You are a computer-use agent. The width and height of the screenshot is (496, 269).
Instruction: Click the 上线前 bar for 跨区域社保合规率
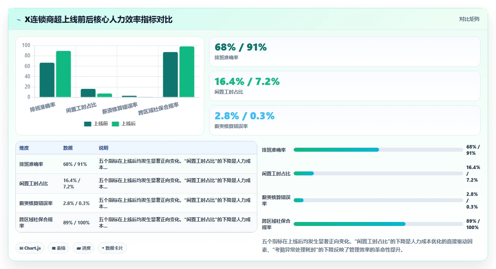click(x=170, y=74)
